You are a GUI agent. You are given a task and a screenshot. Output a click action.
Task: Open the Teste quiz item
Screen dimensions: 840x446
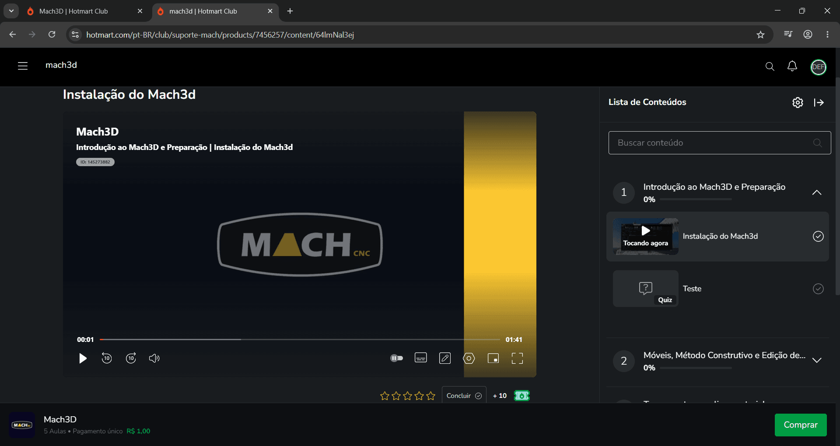pyautogui.click(x=717, y=289)
